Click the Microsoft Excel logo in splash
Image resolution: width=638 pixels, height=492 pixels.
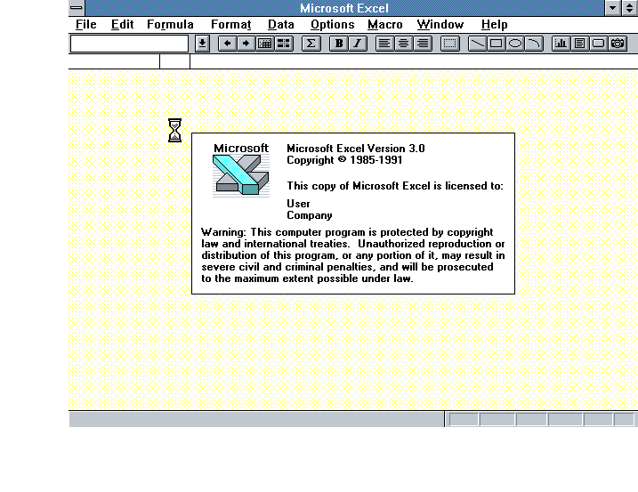241,170
